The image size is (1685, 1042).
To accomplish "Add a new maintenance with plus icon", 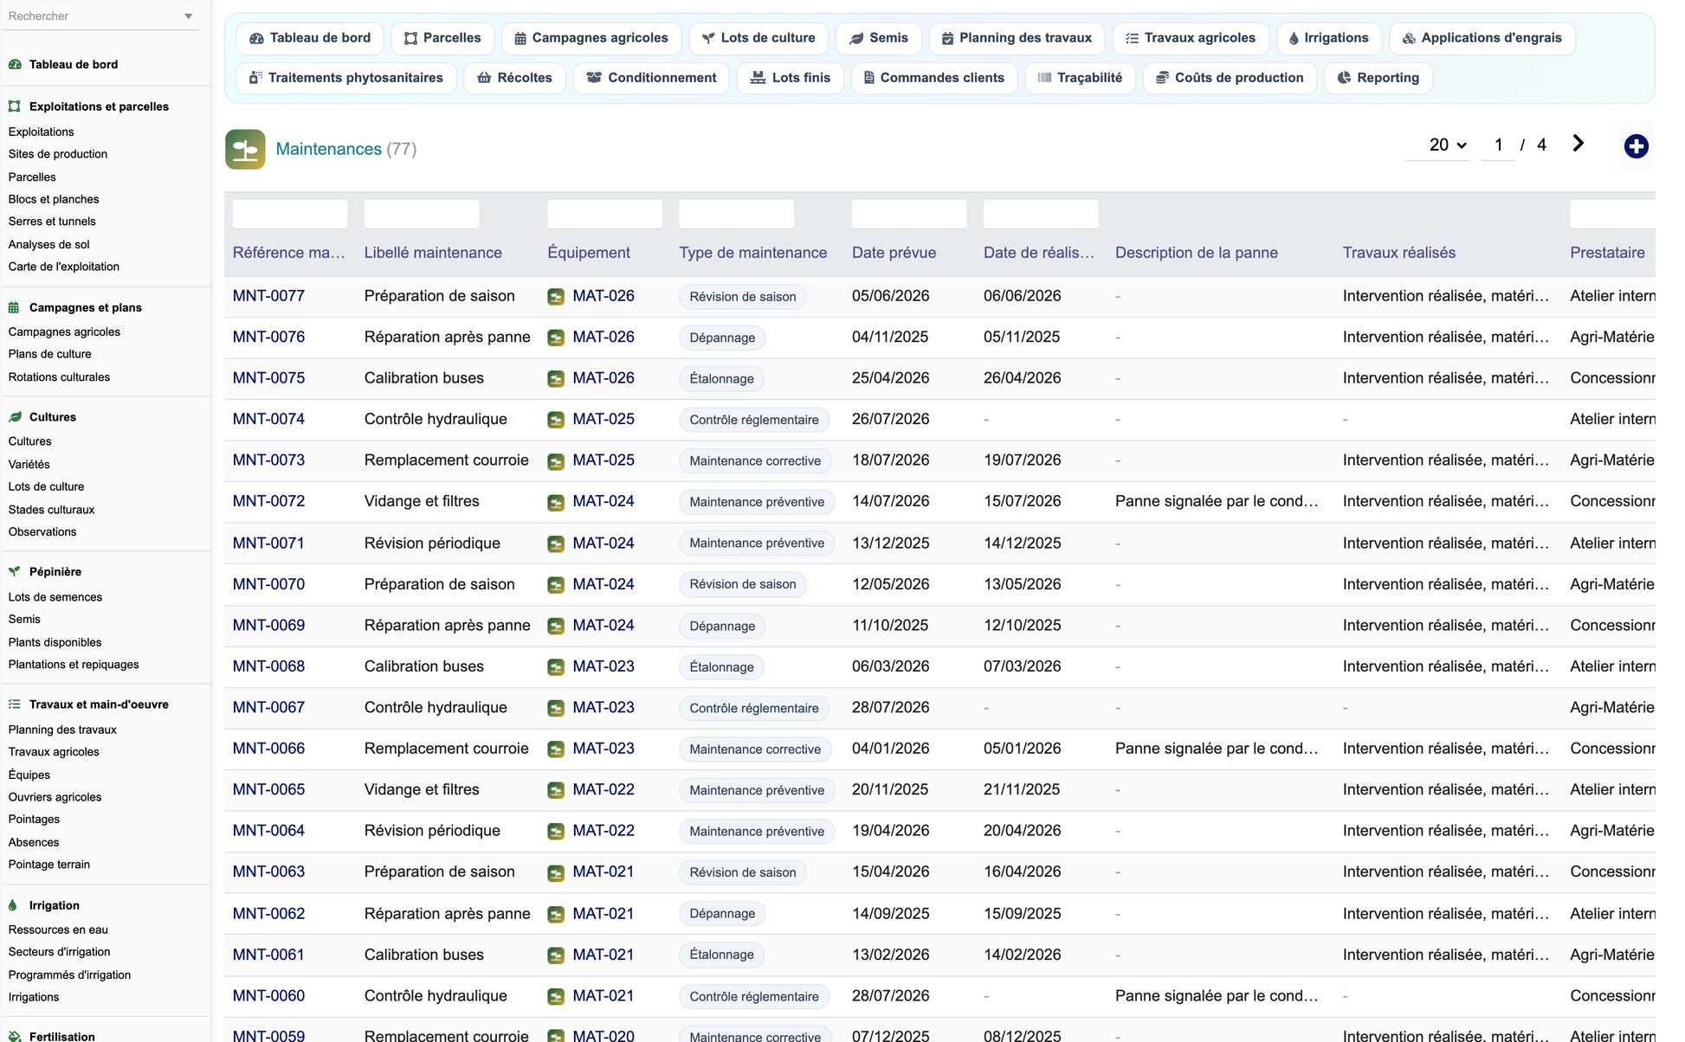I will 1636,146.
